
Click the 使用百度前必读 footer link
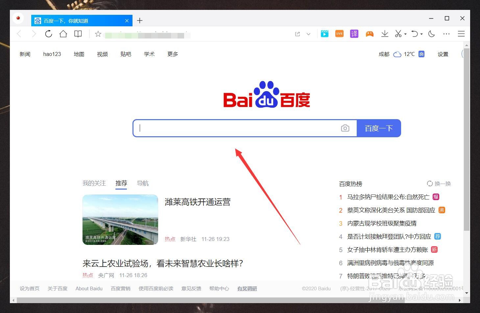click(156, 288)
